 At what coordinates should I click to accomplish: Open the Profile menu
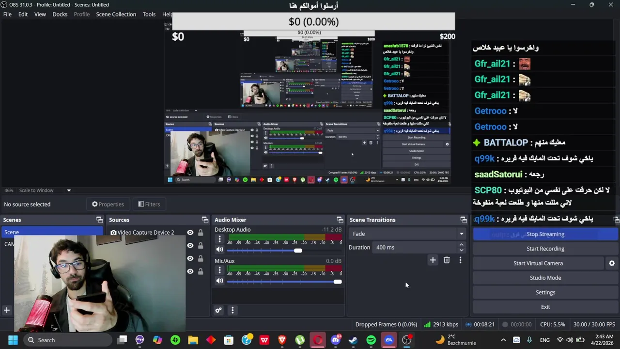pyautogui.click(x=82, y=14)
